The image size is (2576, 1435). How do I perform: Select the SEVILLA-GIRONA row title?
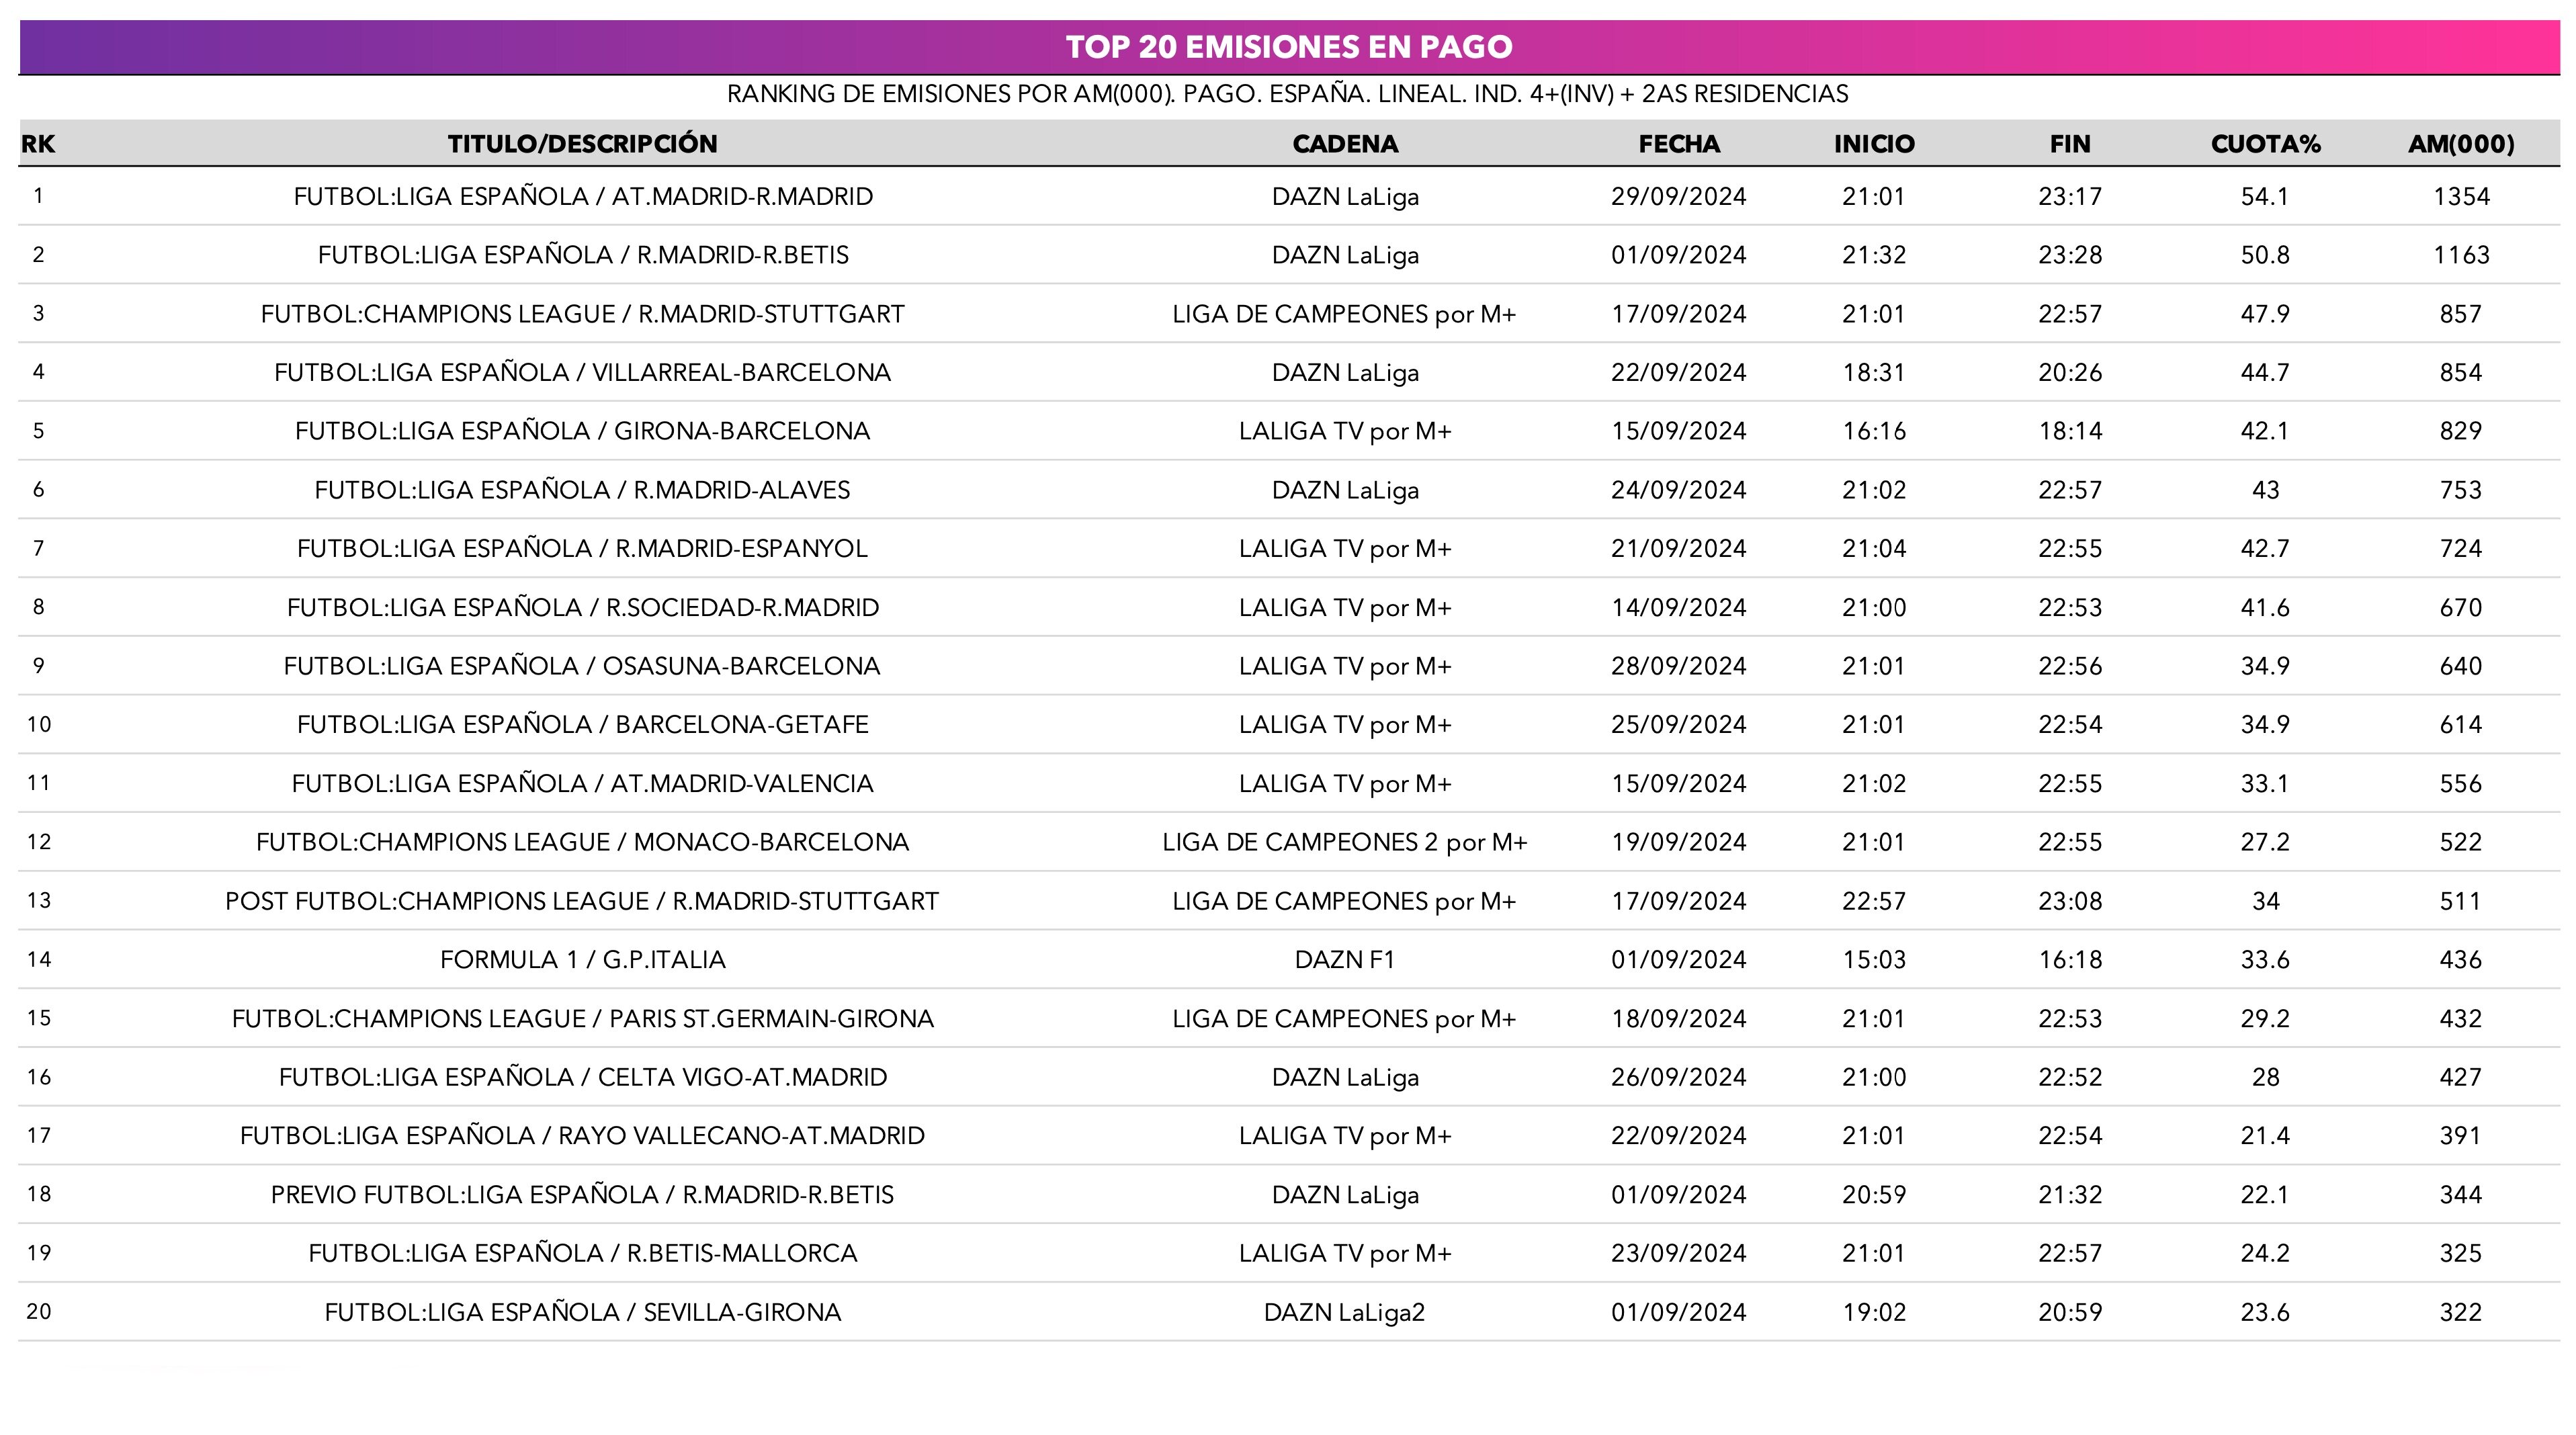(x=582, y=1312)
